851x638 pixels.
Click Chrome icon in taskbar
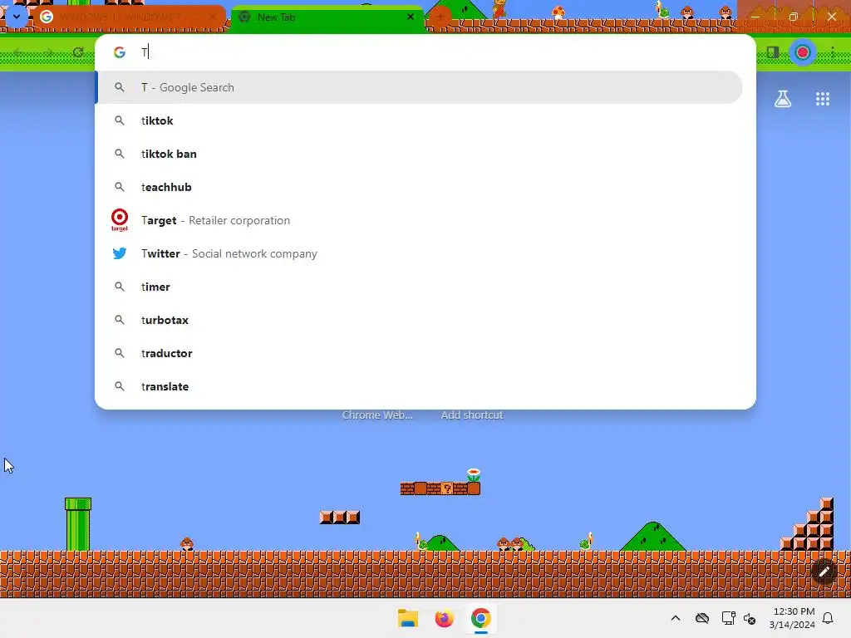481,618
